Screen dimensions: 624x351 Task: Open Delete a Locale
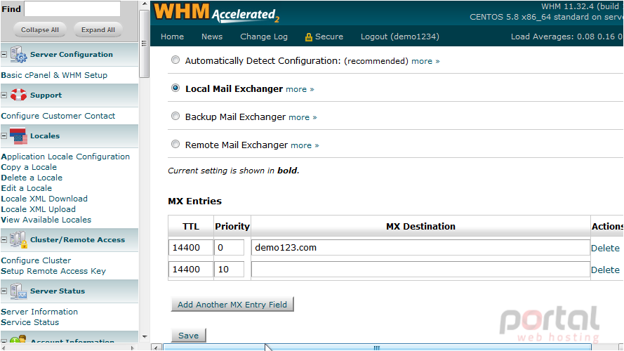pos(32,178)
